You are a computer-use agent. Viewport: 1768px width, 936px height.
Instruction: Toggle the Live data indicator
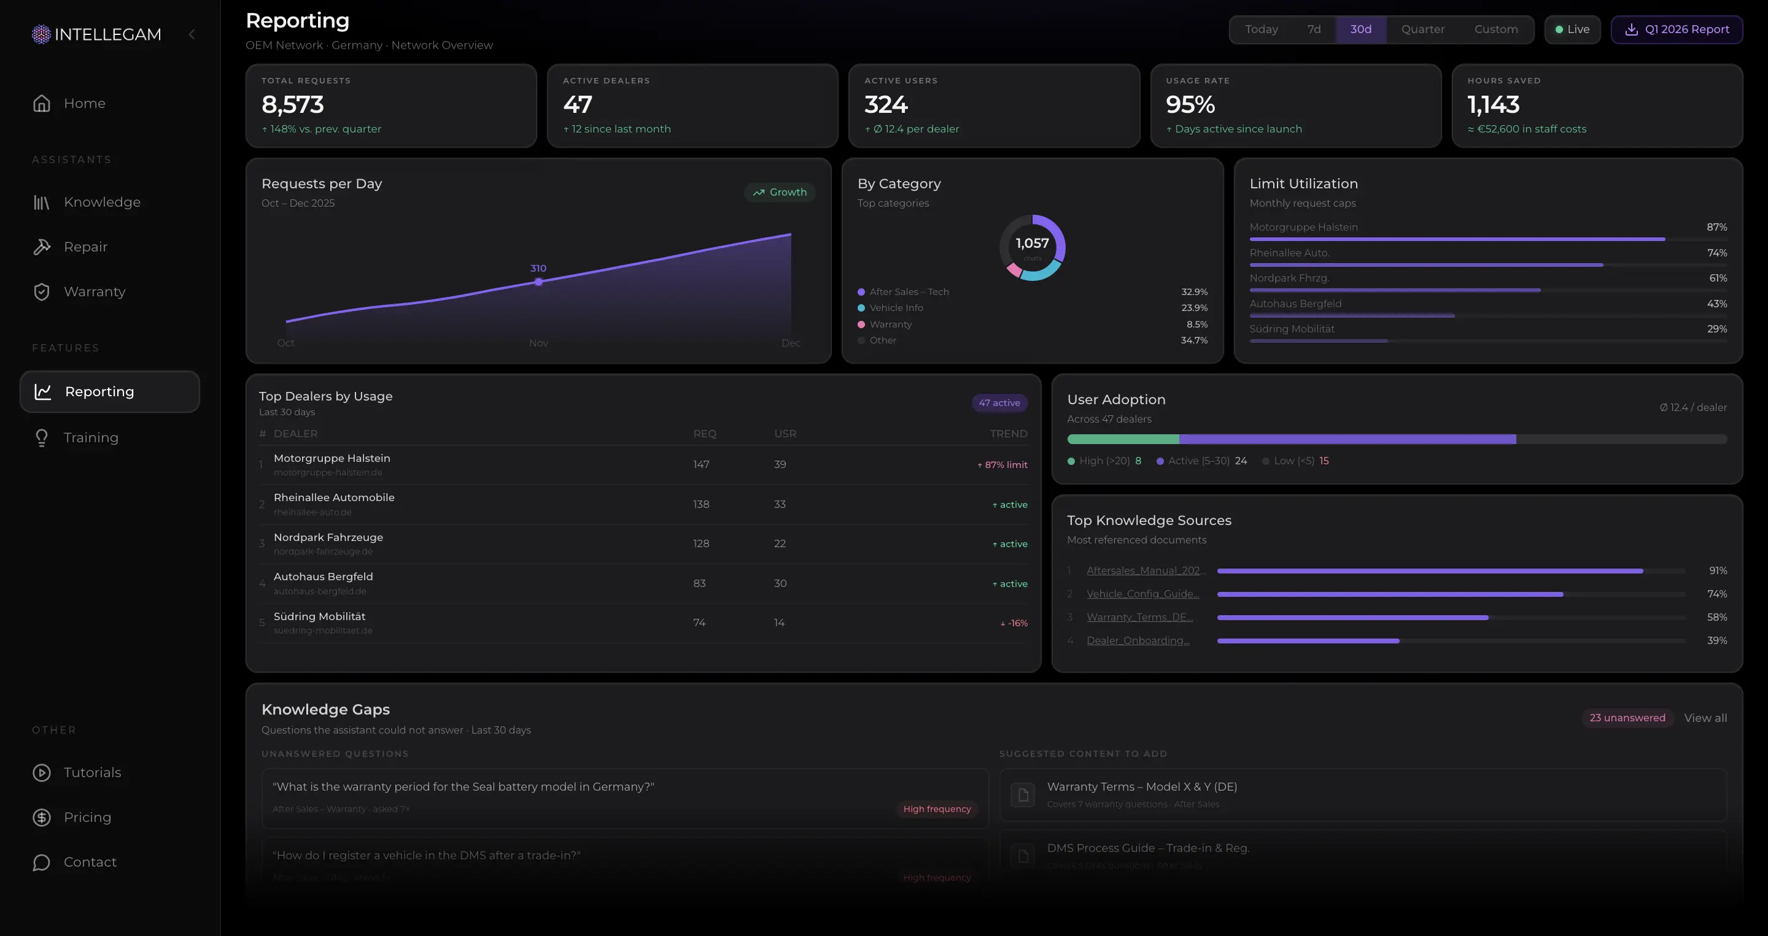[x=1572, y=29]
